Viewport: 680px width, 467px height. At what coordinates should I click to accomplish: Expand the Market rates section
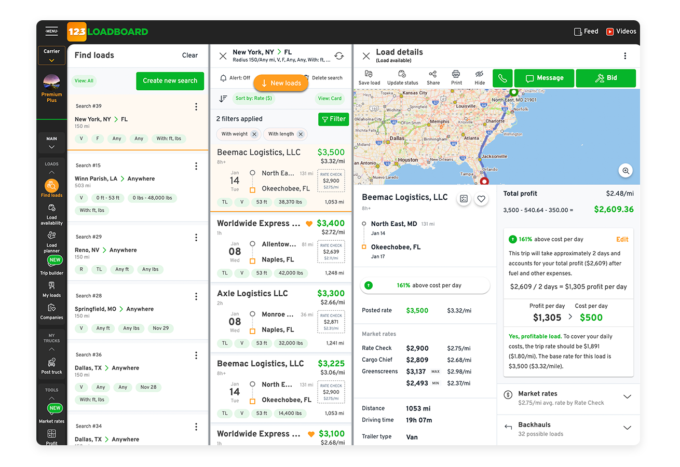627,397
